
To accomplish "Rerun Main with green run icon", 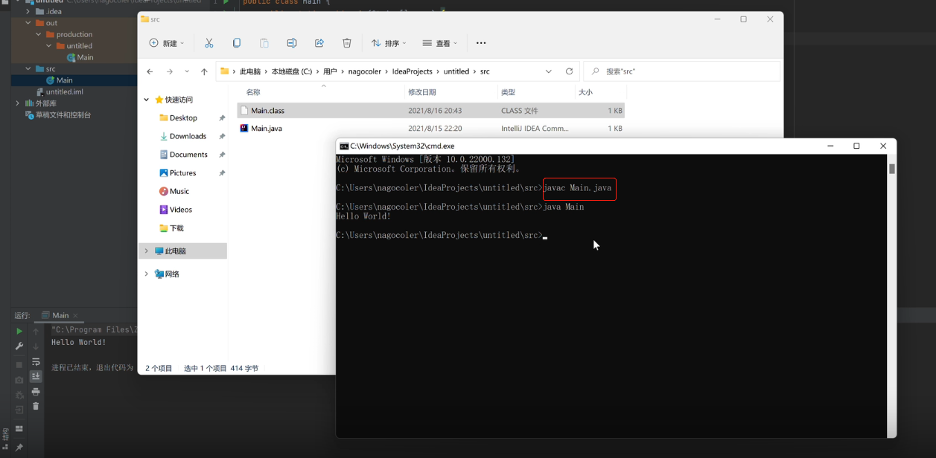I will click(19, 332).
